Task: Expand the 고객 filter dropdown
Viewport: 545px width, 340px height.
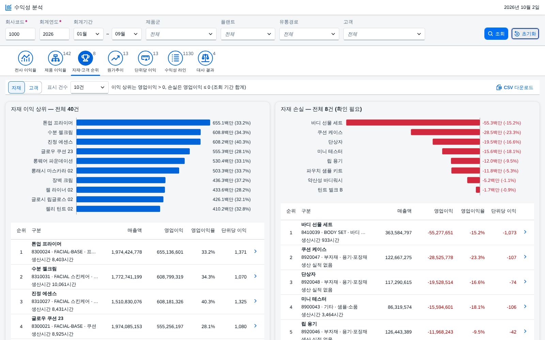Action: (384, 34)
